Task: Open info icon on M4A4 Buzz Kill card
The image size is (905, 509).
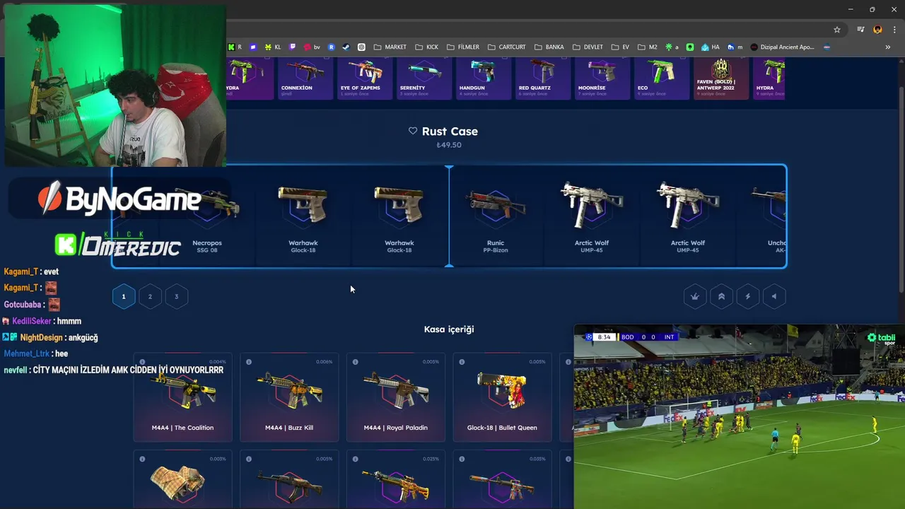Action: 249,362
